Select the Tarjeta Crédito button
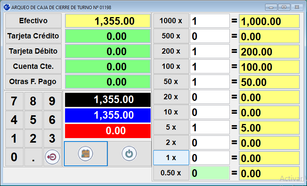 [x=33, y=36]
